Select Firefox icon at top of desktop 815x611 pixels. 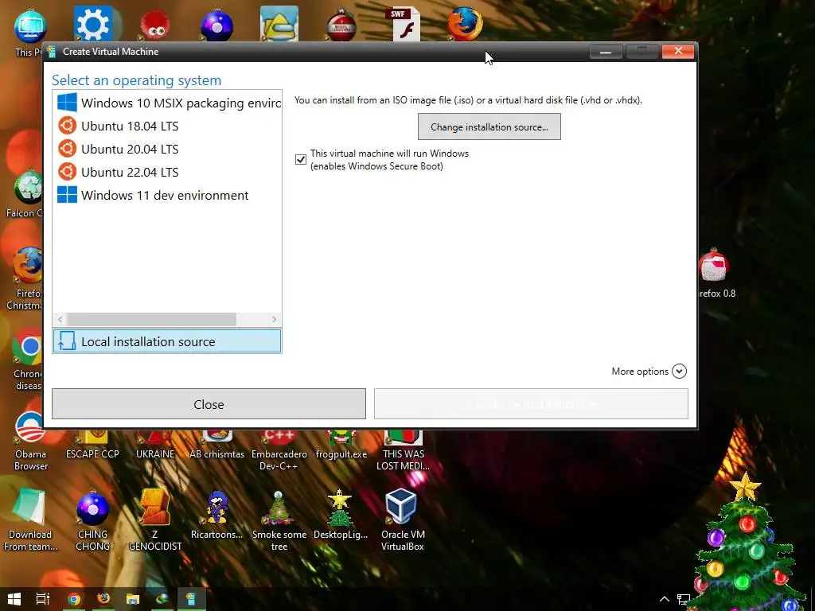[464, 24]
